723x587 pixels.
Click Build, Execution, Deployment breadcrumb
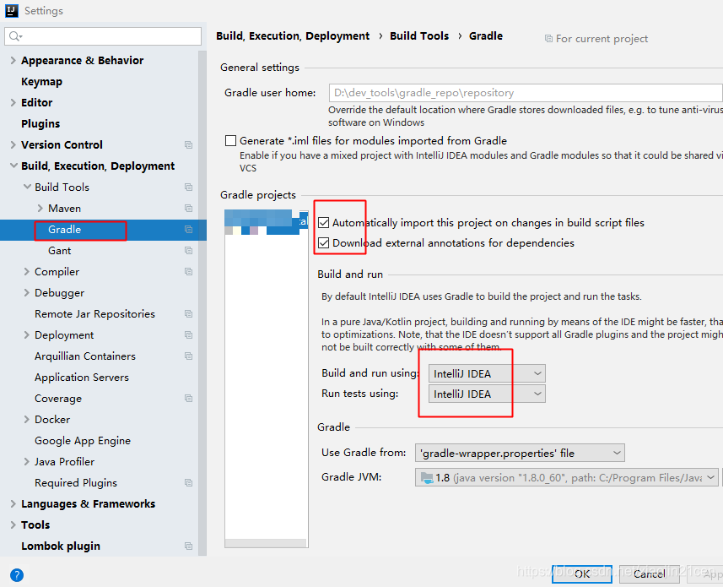point(293,36)
